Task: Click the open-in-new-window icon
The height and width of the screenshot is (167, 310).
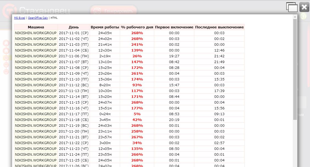Action: [x=292, y=7]
